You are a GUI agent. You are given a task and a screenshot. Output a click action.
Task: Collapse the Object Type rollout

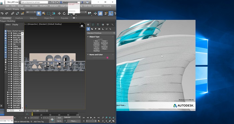[88, 37]
